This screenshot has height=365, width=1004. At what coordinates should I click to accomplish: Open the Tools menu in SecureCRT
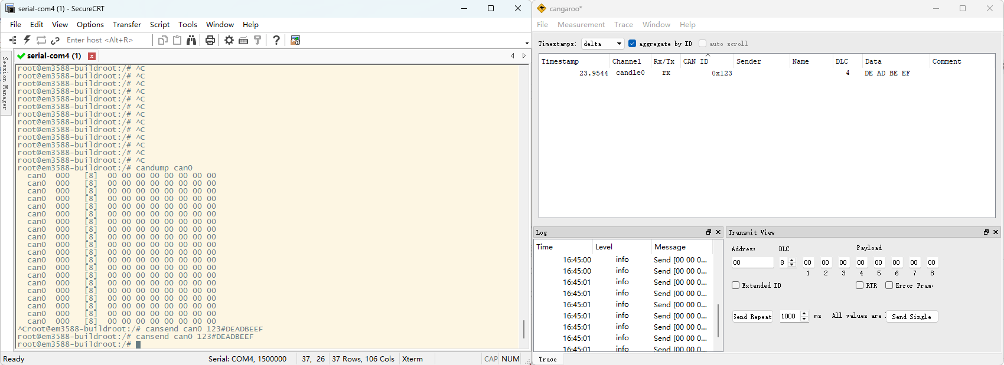[188, 25]
